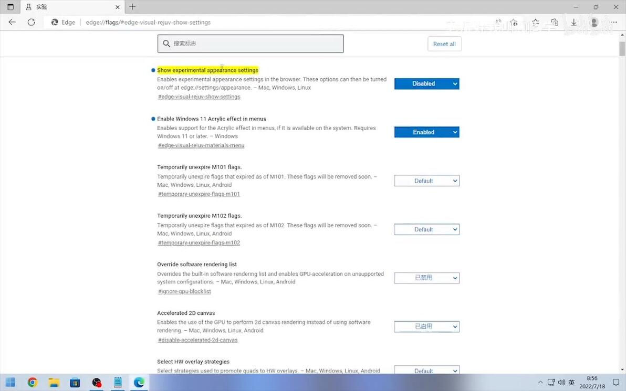Open Notepad icon on taskbar
Screen dimensions: 626x391
(118, 382)
